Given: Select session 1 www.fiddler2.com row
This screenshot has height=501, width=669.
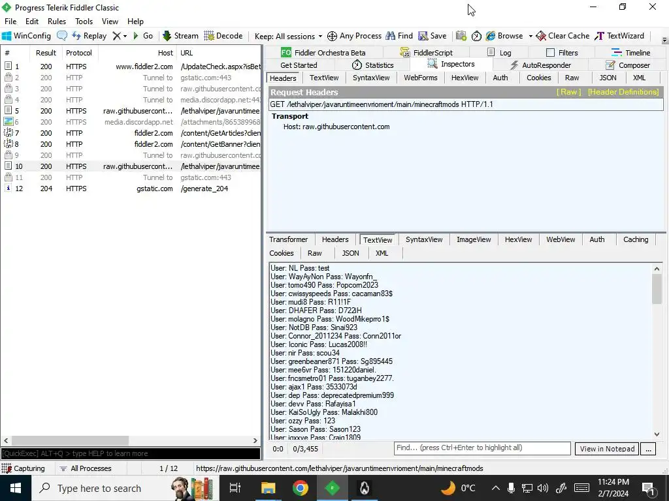Looking at the screenshot, I should 131,67.
